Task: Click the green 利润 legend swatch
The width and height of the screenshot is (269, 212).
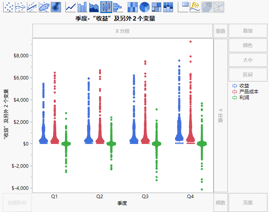Action: point(235,98)
